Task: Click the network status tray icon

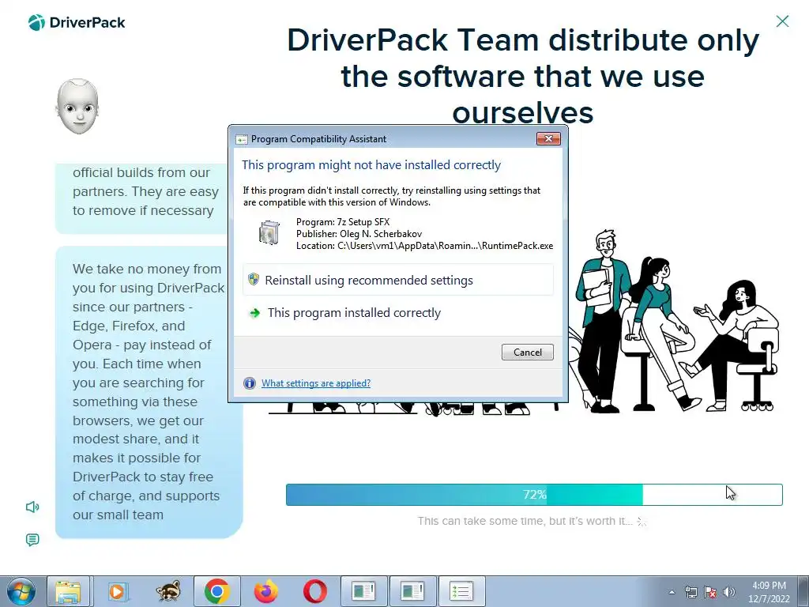Action: click(x=690, y=592)
